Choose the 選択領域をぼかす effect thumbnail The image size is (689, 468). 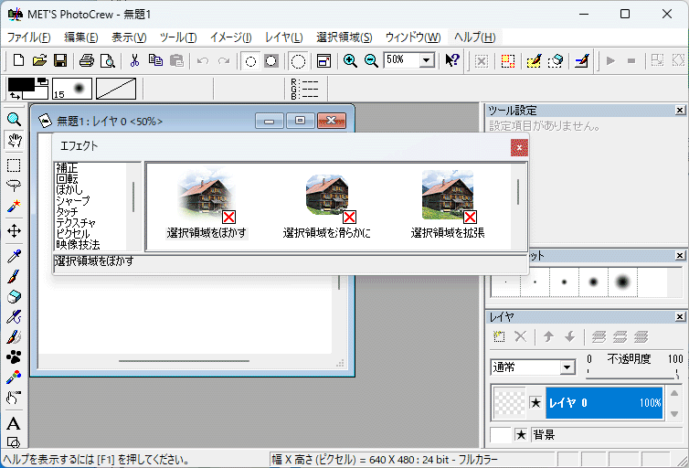click(207, 205)
